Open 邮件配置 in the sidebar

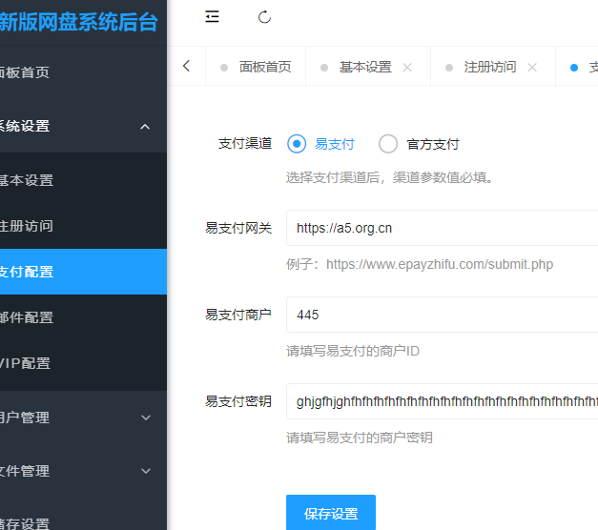[83, 317]
